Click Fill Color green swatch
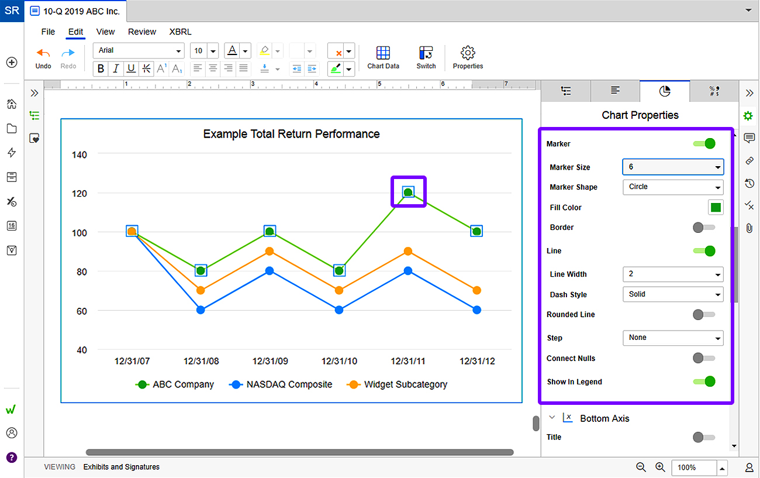 [x=716, y=207]
